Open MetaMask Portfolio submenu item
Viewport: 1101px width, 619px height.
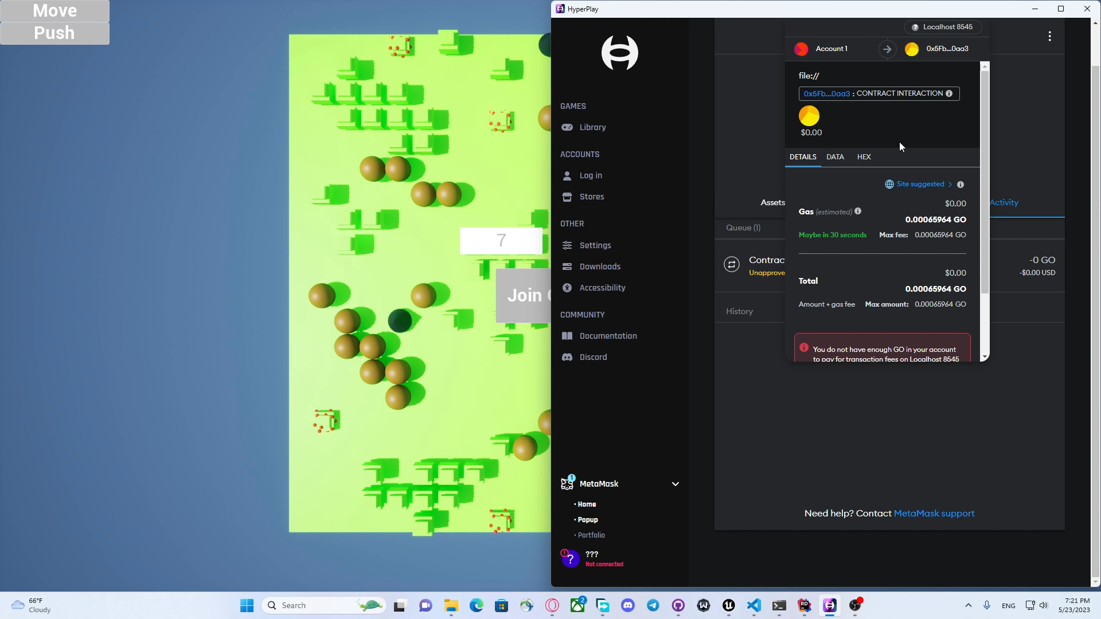pos(591,535)
